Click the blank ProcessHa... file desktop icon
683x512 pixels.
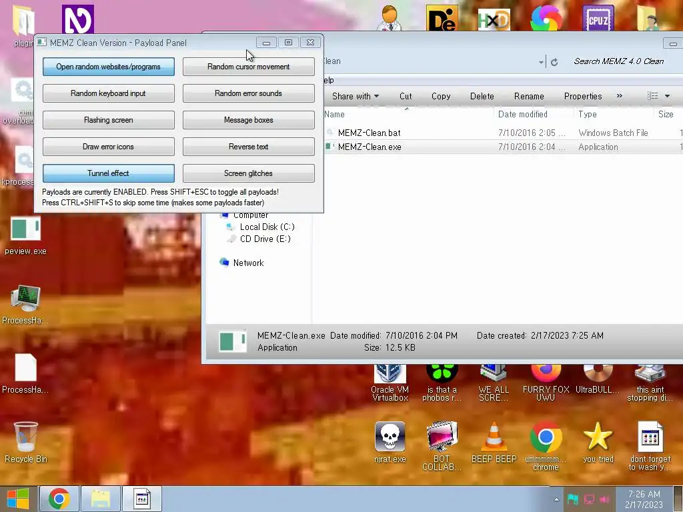tap(26, 374)
